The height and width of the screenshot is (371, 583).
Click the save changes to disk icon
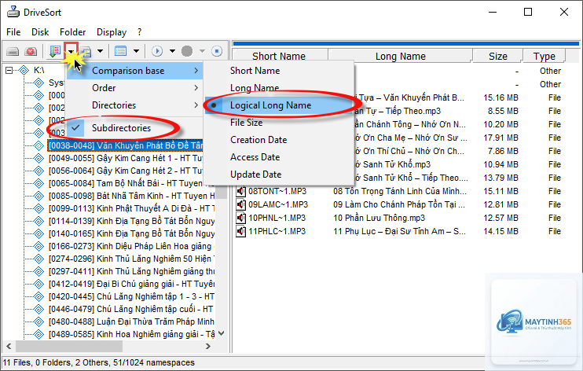pos(86,51)
